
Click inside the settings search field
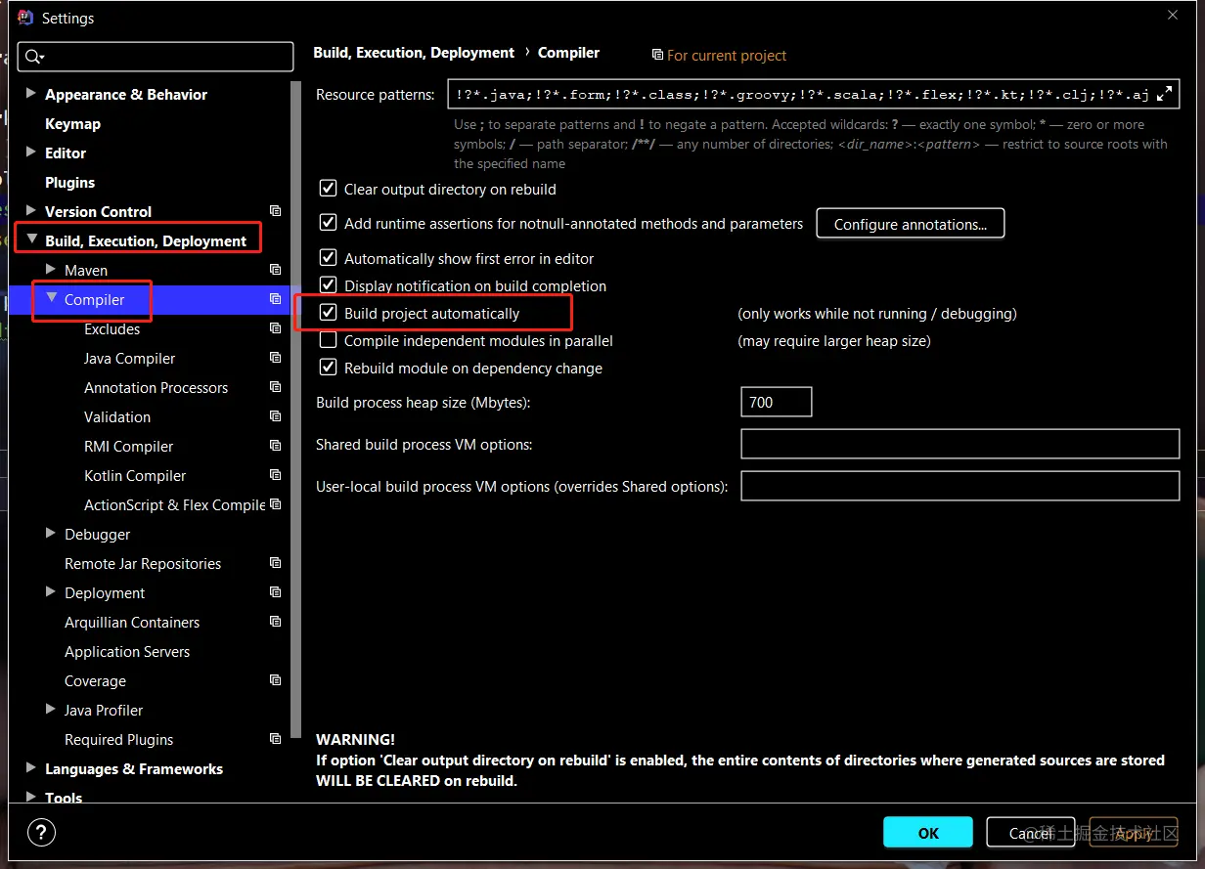pyautogui.click(x=156, y=57)
